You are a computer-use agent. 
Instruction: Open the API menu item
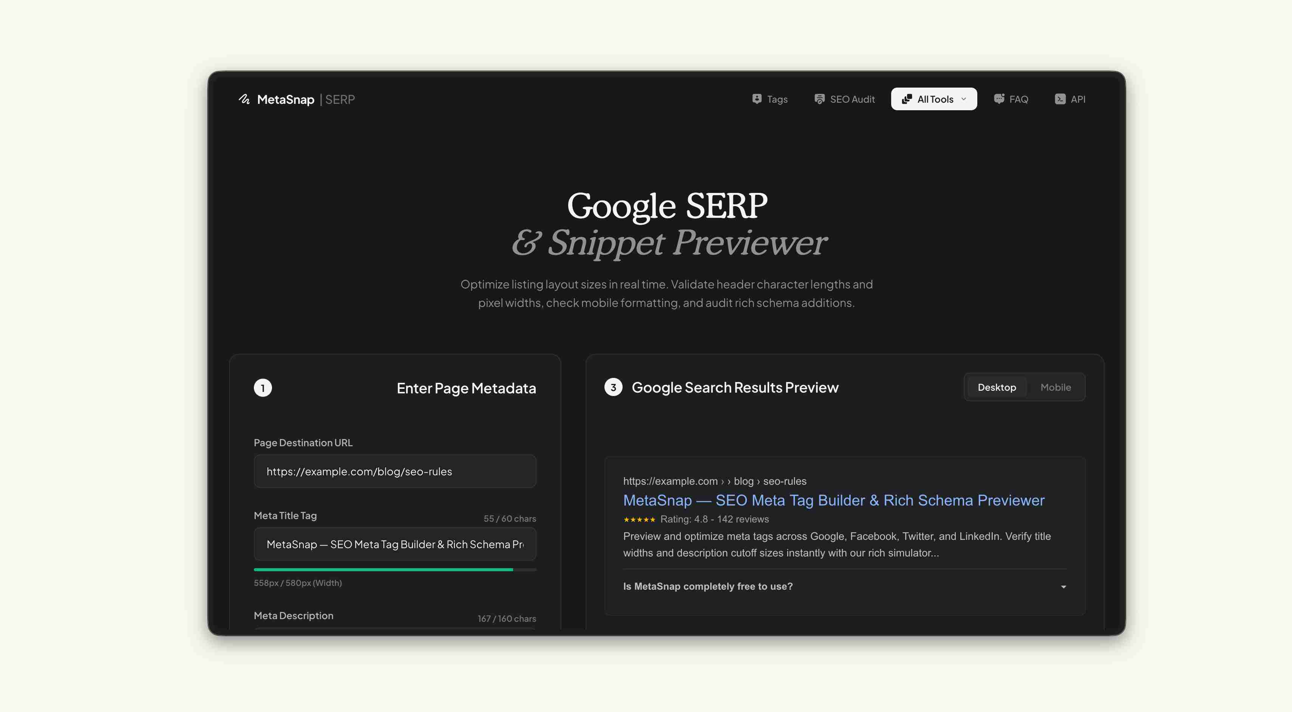pyautogui.click(x=1070, y=99)
